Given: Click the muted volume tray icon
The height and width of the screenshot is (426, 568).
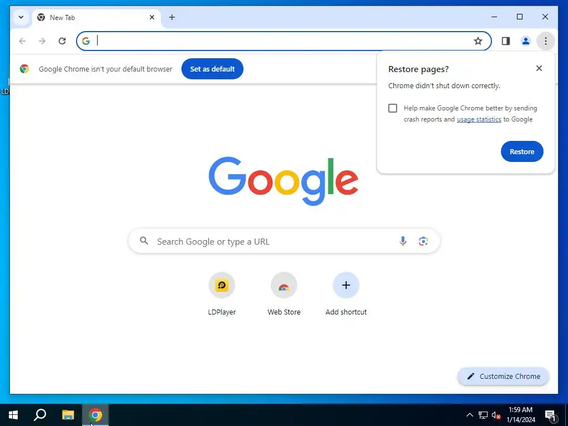Looking at the screenshot, I should [x=496, y=415].
